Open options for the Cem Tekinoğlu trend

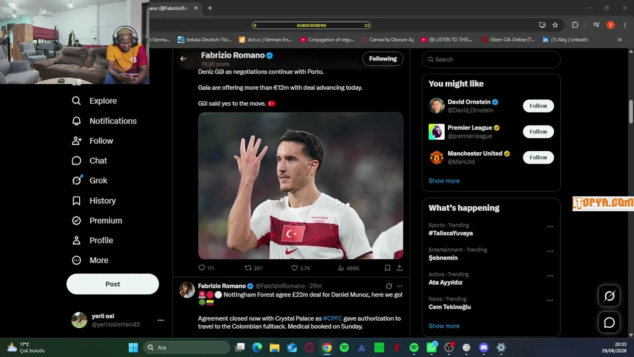[550, 300]
